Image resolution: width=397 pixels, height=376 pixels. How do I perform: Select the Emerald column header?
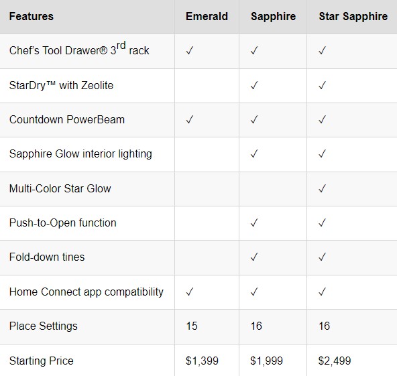[207, 17]
